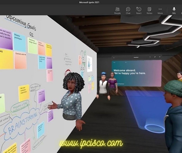The height and width of the screenshot is (153, 182).
Task: Open the React emoji menu
Action: pyautogui.click(x=139, y=11)
